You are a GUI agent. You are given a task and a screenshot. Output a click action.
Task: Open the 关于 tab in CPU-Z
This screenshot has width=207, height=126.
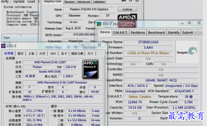point(91,54)
